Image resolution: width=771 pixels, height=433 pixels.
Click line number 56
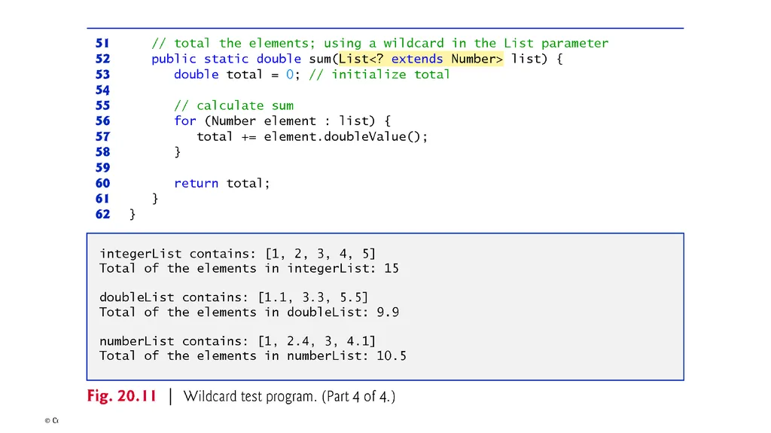pyautogui.click(x=102, y=121)
